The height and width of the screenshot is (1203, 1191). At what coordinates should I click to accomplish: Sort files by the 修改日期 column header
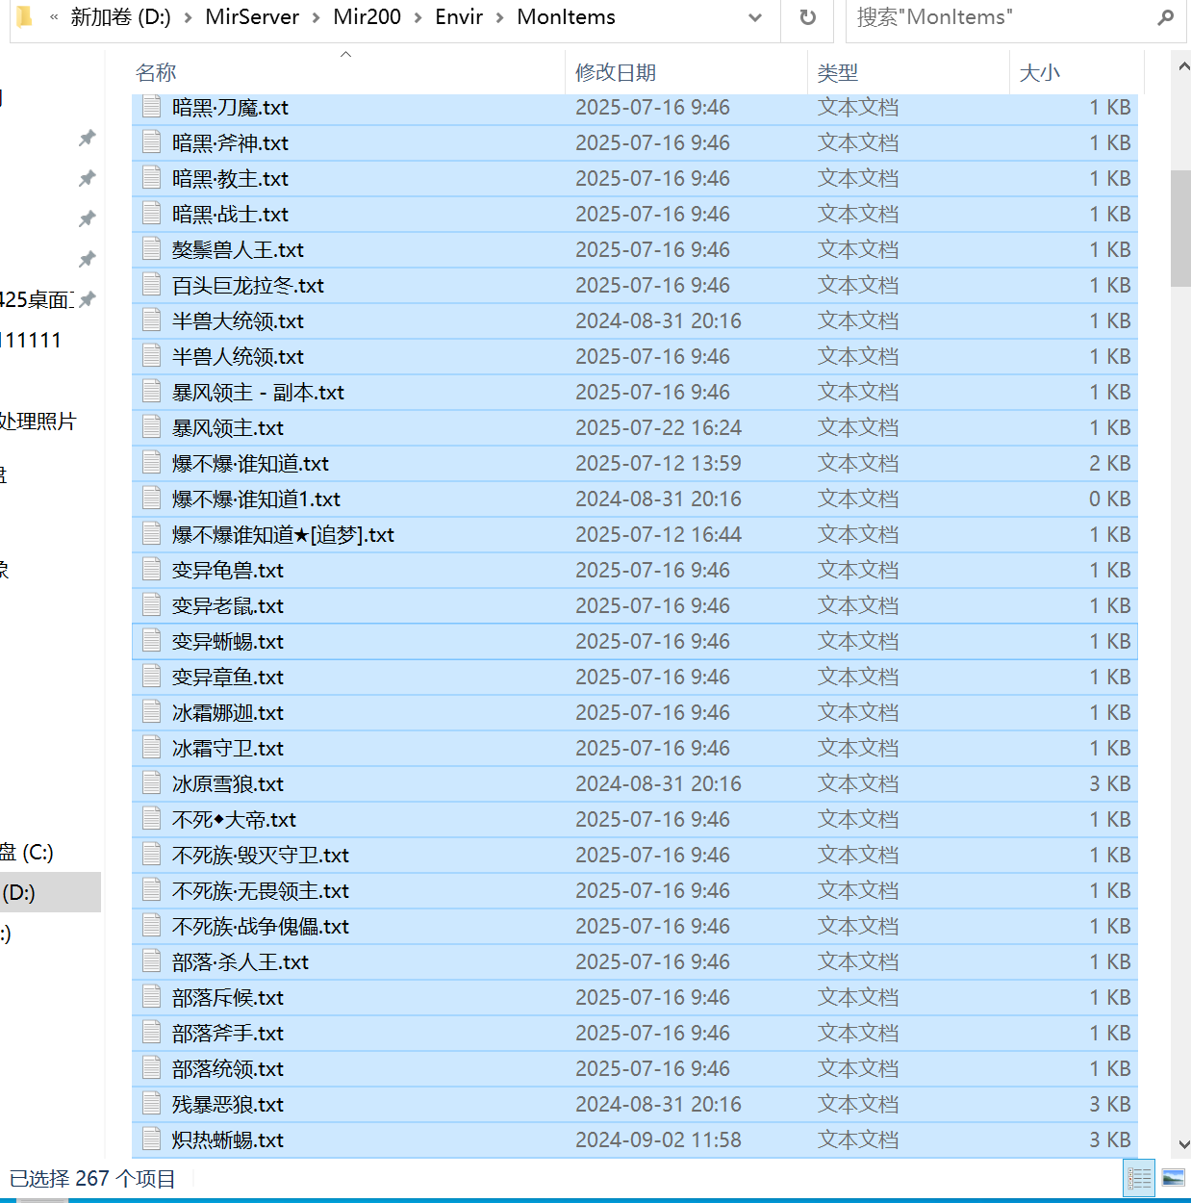click(x=616, y=72)
